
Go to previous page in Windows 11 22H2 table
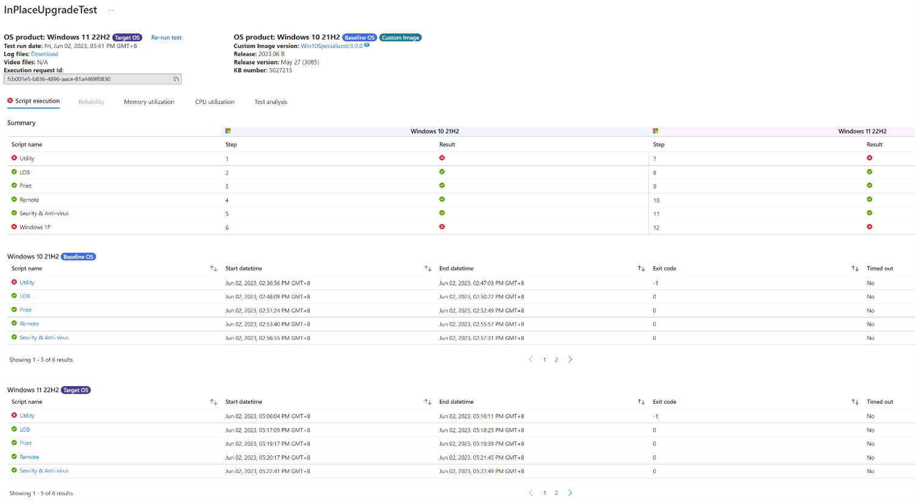[x=531, y=493]
